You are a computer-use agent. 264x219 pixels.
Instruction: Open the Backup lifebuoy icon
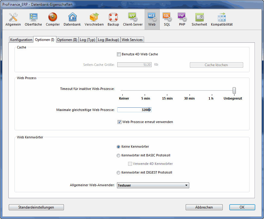113,19
